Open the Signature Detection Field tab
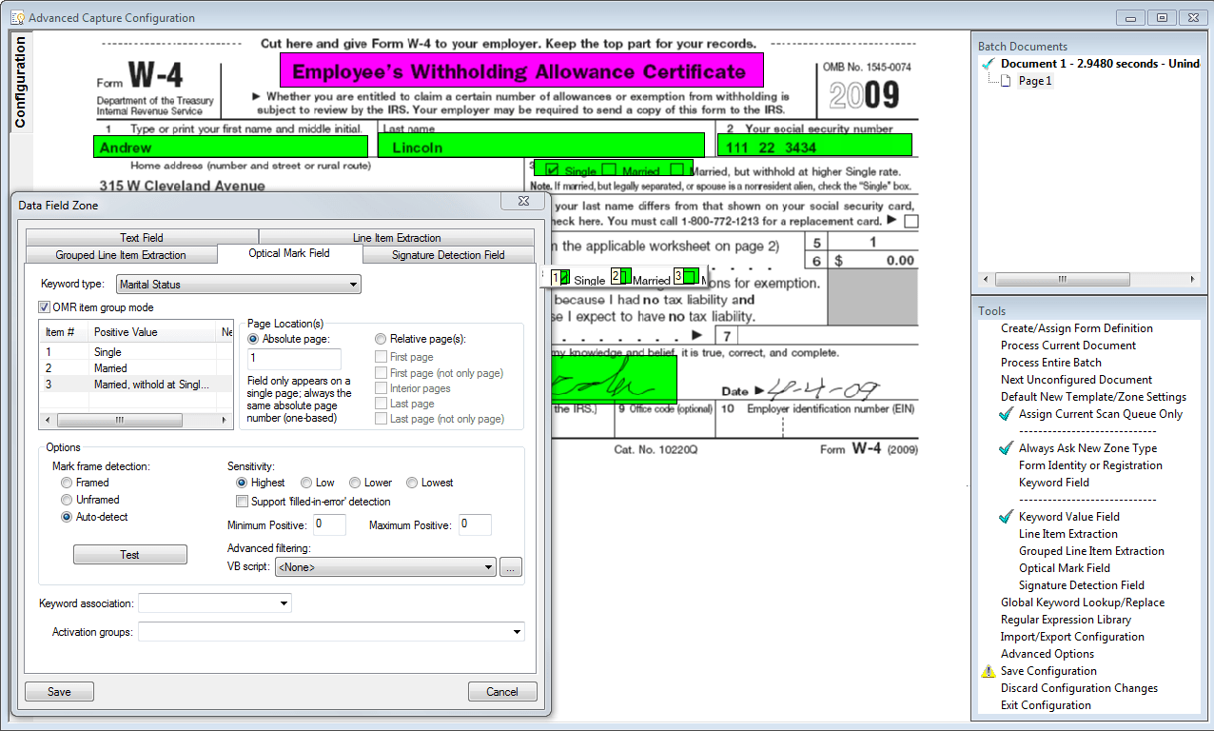 coord(448,255)
